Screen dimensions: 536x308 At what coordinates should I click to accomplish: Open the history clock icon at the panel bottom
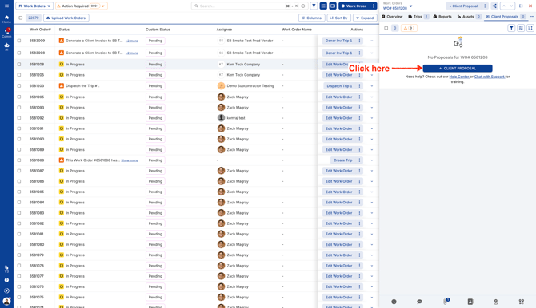(x=394, y=302)
